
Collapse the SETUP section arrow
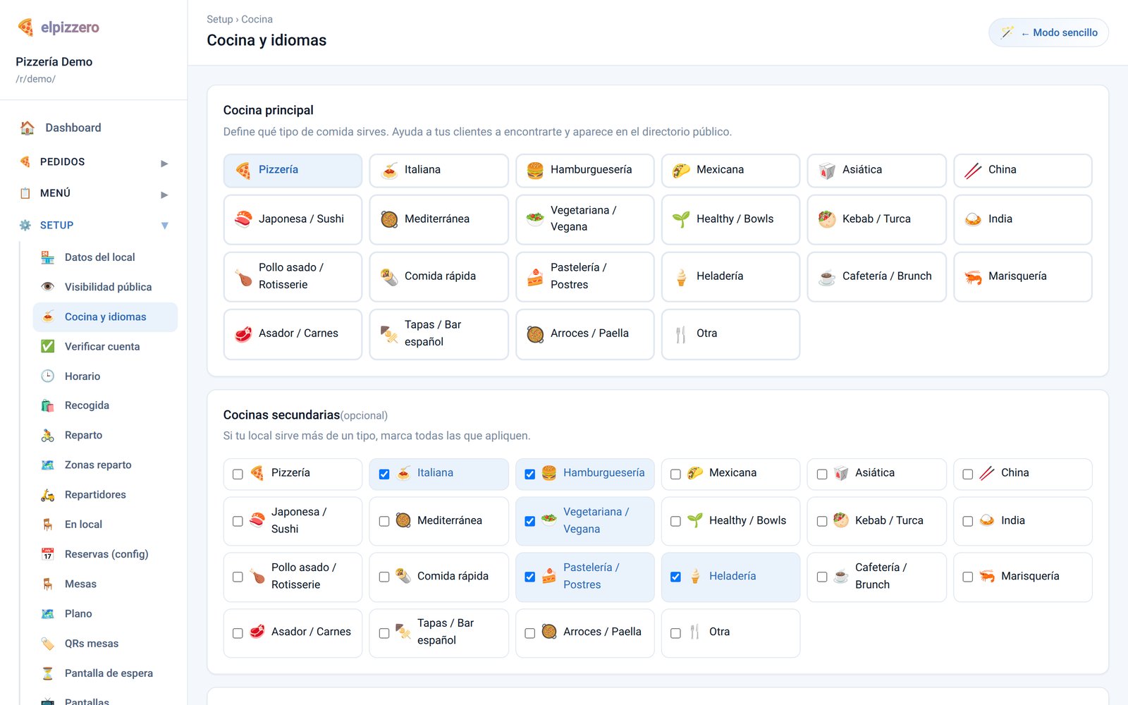pos(164,226)
